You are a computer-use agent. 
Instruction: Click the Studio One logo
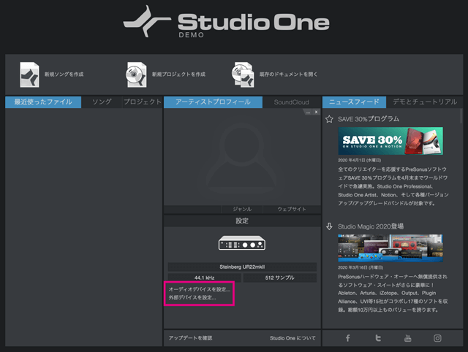(x=226, y=21)
